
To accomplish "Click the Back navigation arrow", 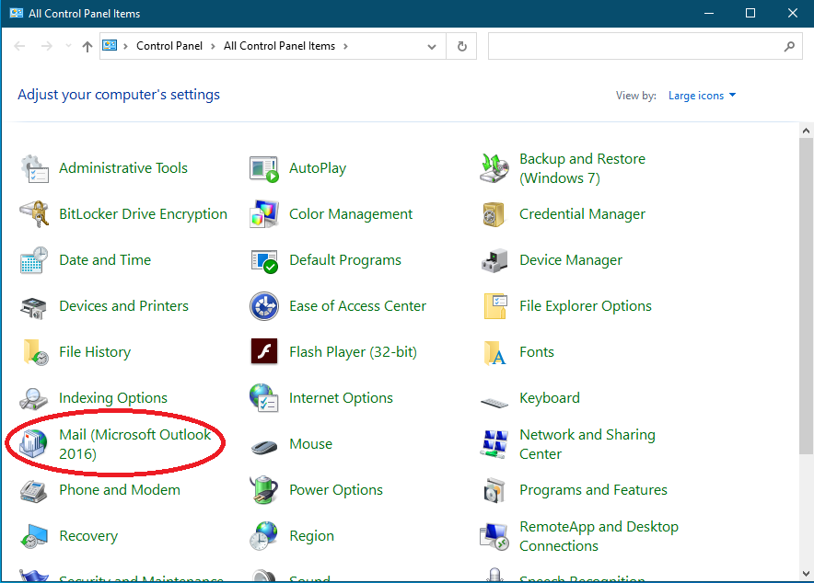I will [x=19, y=46].
